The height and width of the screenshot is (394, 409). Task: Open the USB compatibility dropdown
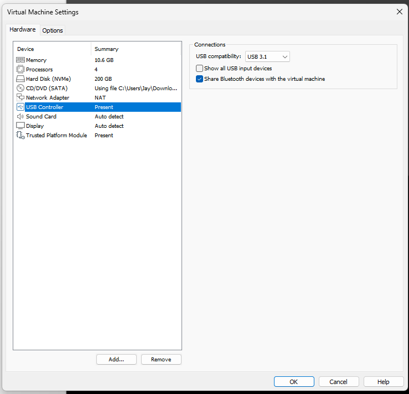(x=267, y=56)
